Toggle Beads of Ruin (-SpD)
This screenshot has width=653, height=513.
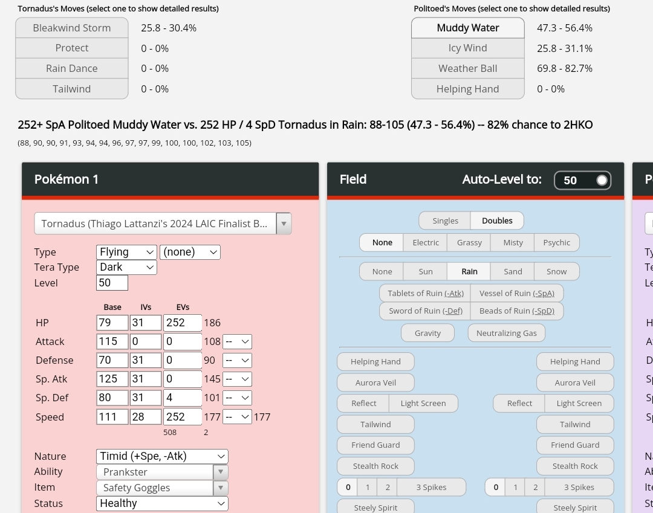[517, 311]
